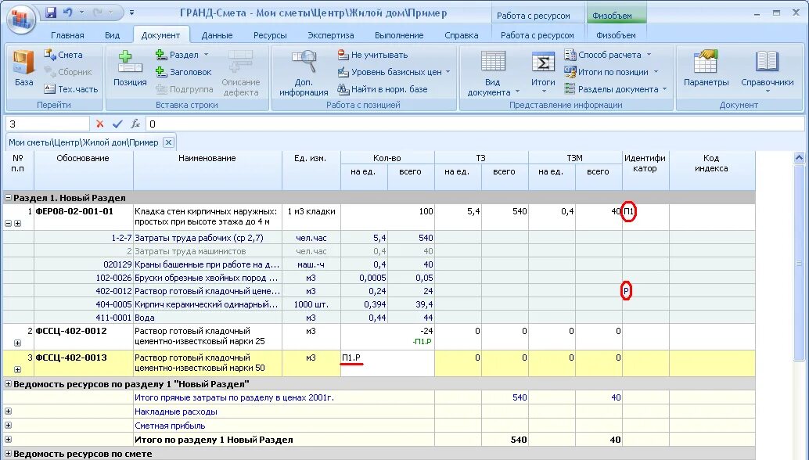The image size is (809, 460).
Task: Switch to Выполнение ribbon tab
Action: (x=399, y=35)
